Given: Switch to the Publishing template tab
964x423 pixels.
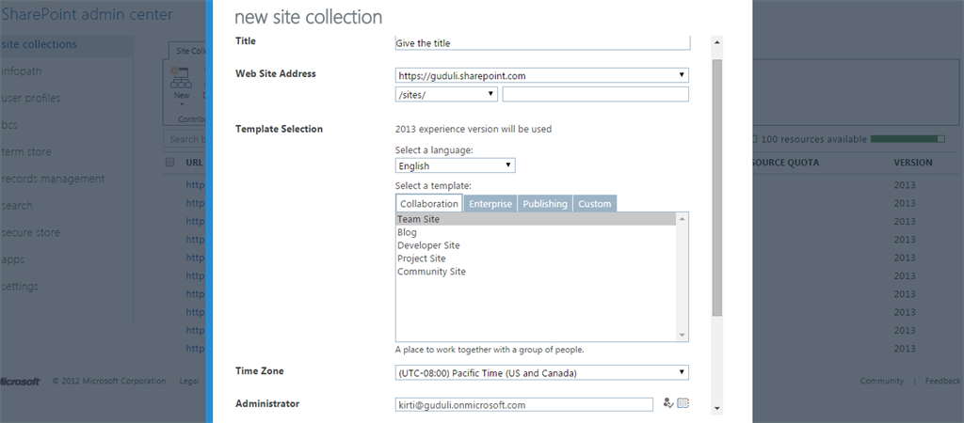Looking at the screenshot, I should tap(545, 204).
